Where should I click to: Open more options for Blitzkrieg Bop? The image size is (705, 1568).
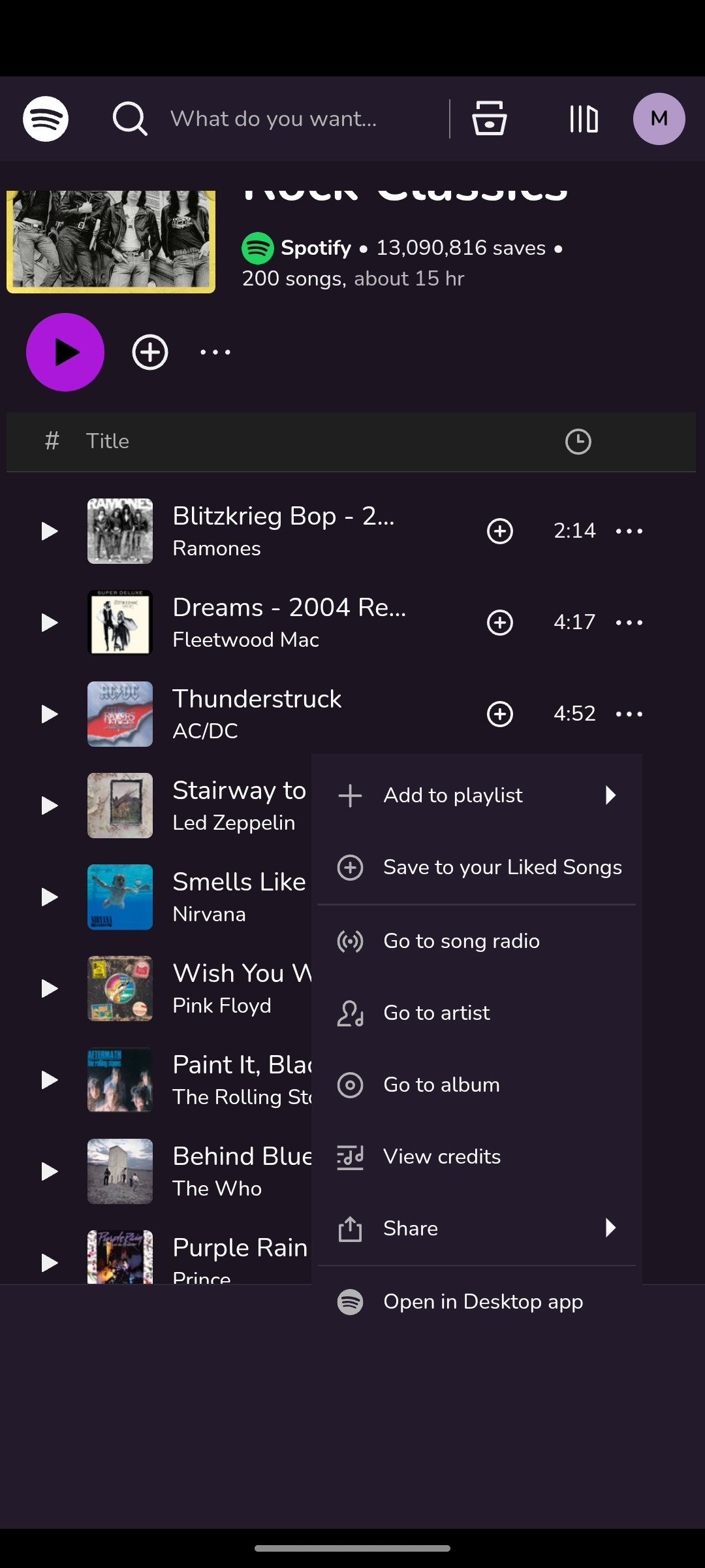[629, 531]
